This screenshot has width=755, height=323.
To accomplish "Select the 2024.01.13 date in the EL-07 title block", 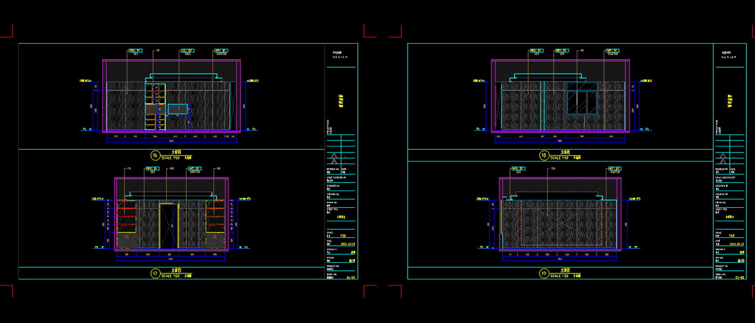I will pos(348,243).
